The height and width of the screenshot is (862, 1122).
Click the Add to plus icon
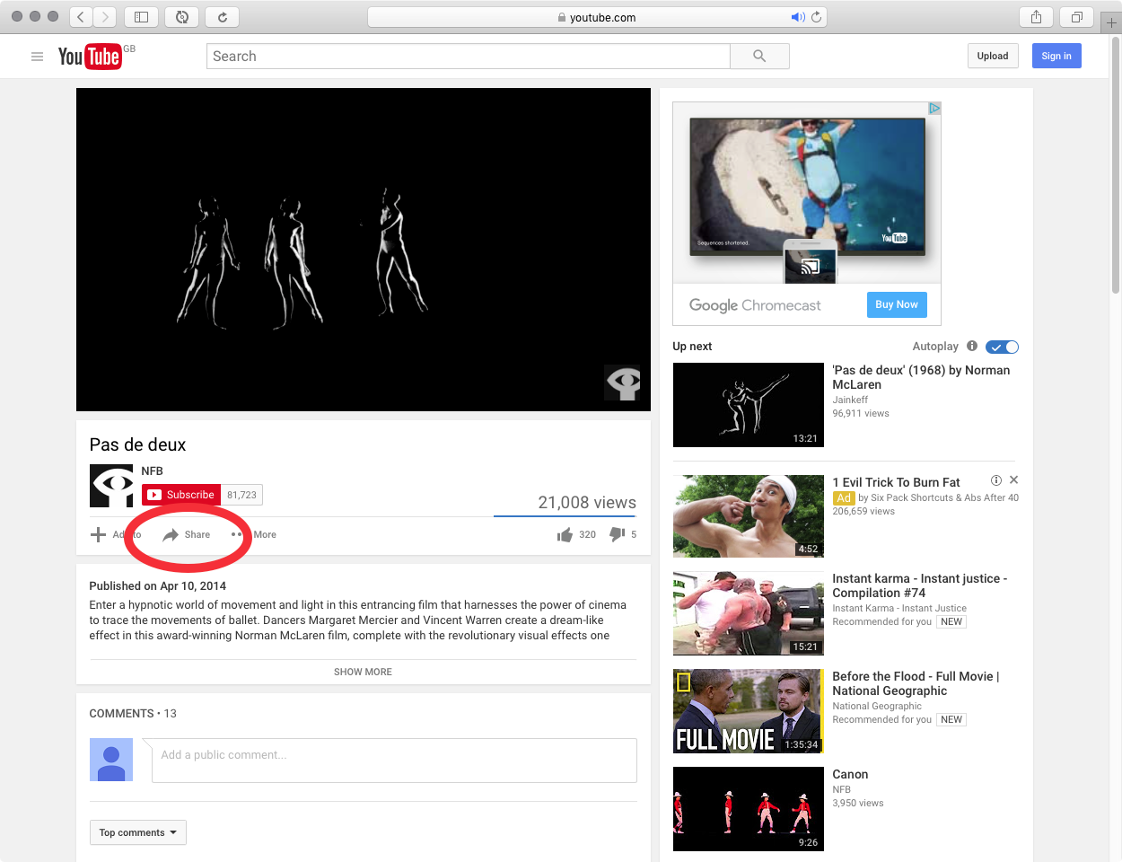click(99, 534)
